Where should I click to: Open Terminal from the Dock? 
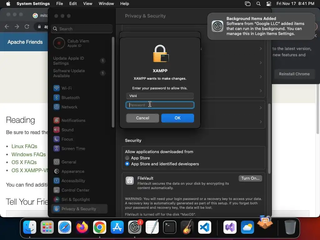(x=170, y=227)
